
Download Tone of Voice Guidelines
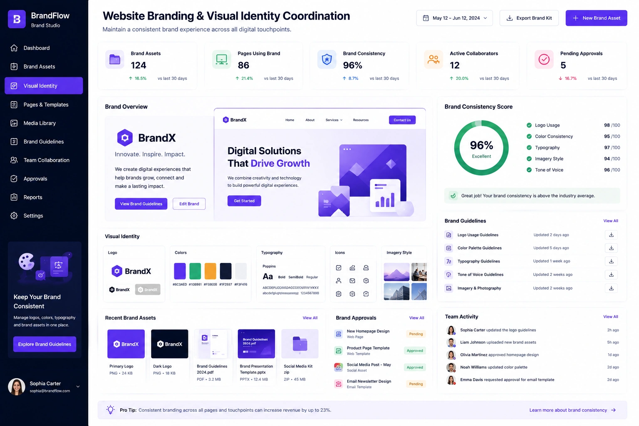pos(611,275)
